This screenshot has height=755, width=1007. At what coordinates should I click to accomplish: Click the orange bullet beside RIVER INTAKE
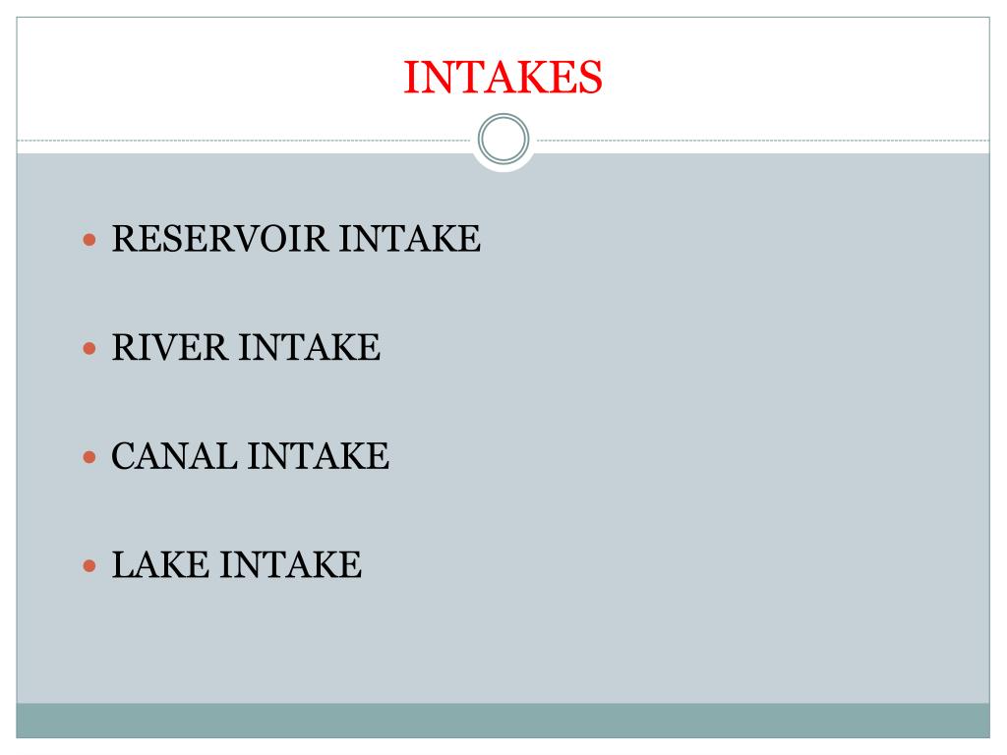89,349
